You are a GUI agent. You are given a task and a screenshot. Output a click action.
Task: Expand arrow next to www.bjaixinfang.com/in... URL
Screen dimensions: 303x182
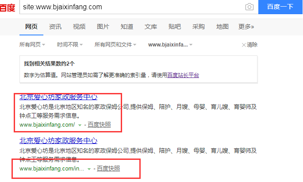[x=89, y=169]
